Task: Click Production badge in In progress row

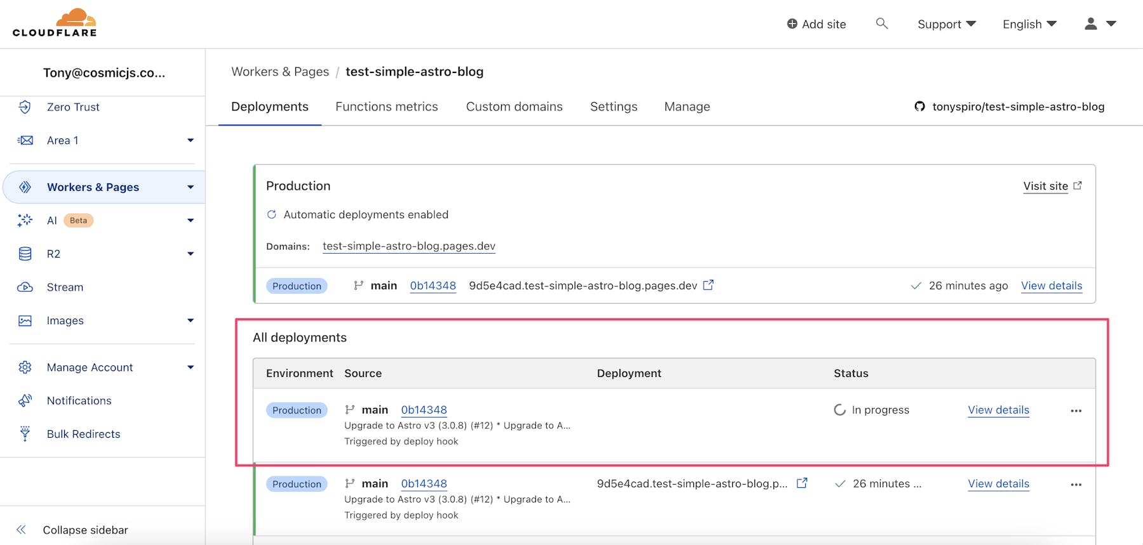Action: tap(297, 410)
